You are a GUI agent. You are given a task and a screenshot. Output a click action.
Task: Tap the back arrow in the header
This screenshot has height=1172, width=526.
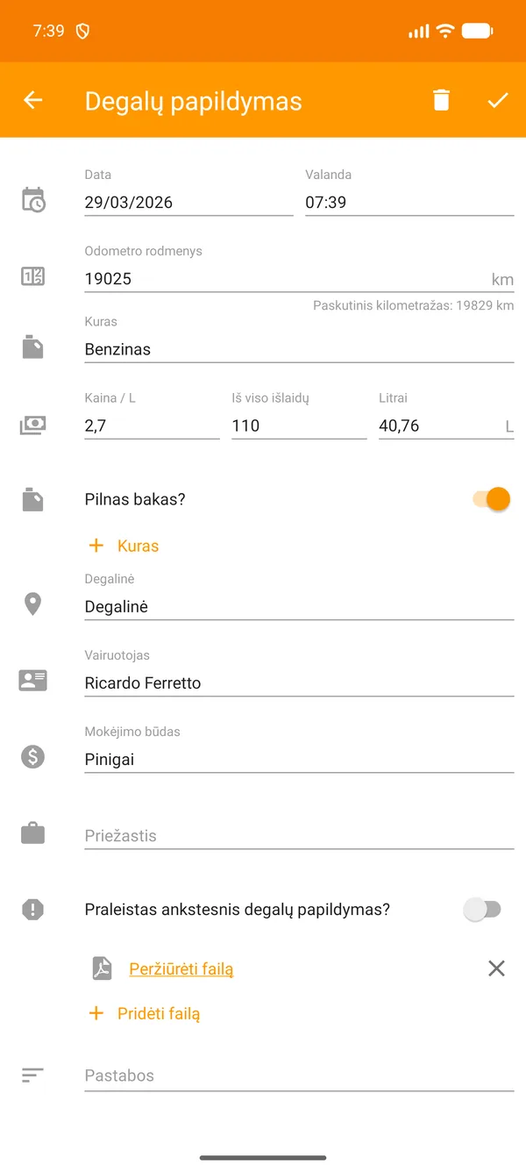tap(32, 99)
